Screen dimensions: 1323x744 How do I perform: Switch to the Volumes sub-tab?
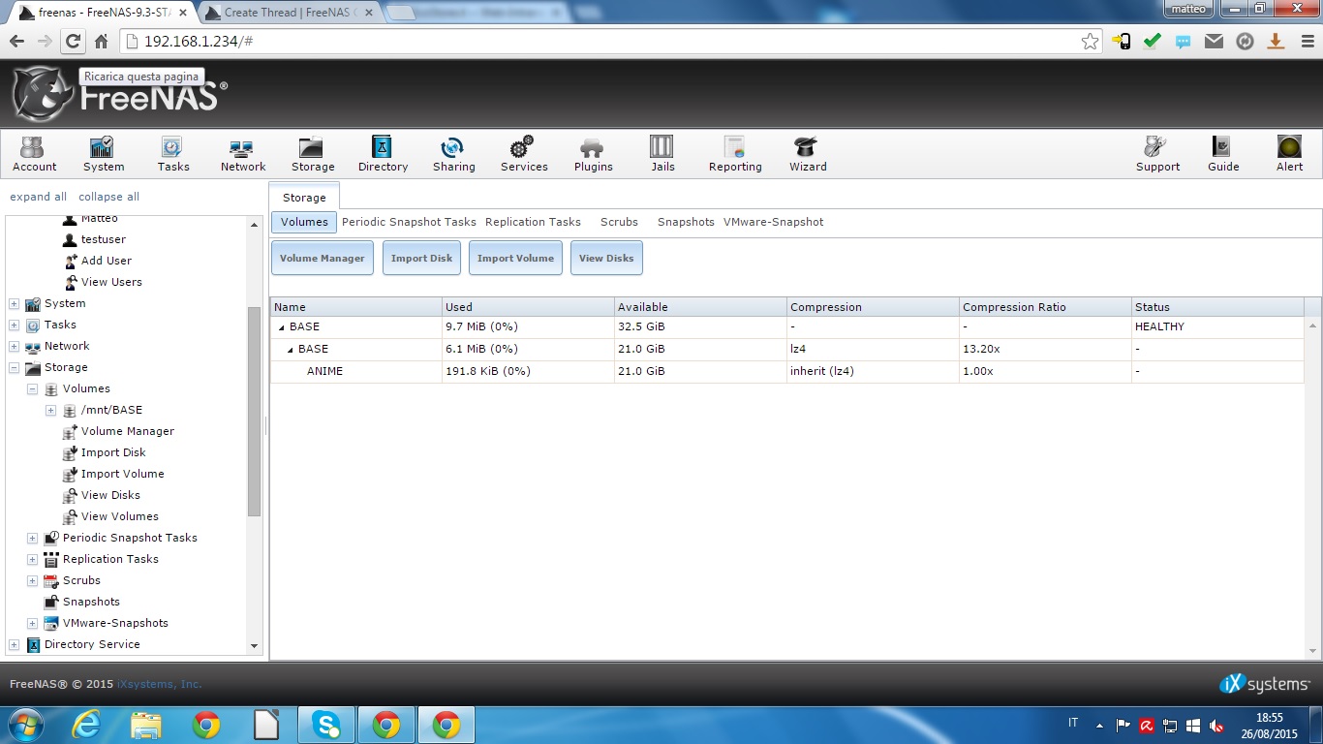(x=304, y=222)
